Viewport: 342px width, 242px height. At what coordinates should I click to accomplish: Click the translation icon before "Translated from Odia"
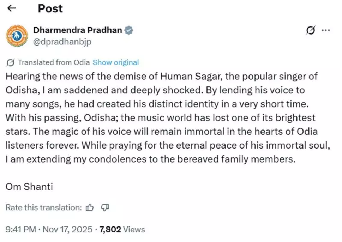[10, 62]
